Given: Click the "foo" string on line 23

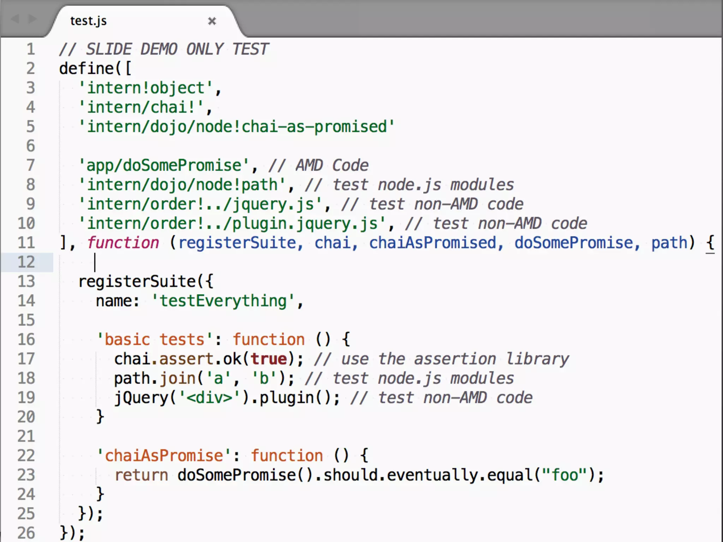Looking at the screenshot, I should pos(564,475).
